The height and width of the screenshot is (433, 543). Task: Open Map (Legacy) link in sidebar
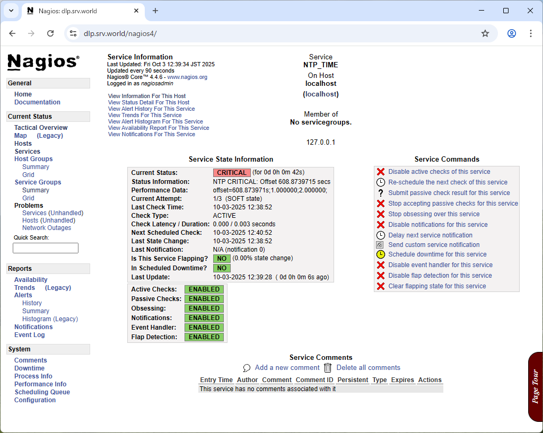pos(50,136)
